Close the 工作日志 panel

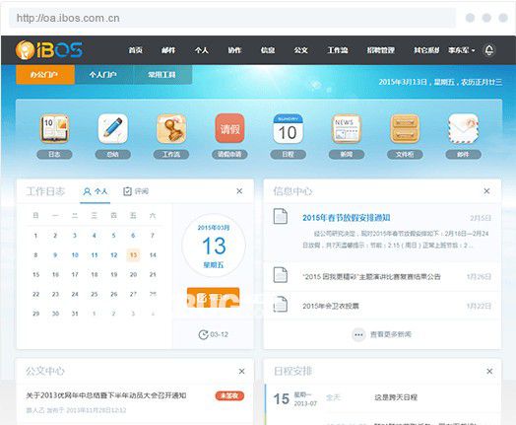pyautogui.click(x=239, y=191)
